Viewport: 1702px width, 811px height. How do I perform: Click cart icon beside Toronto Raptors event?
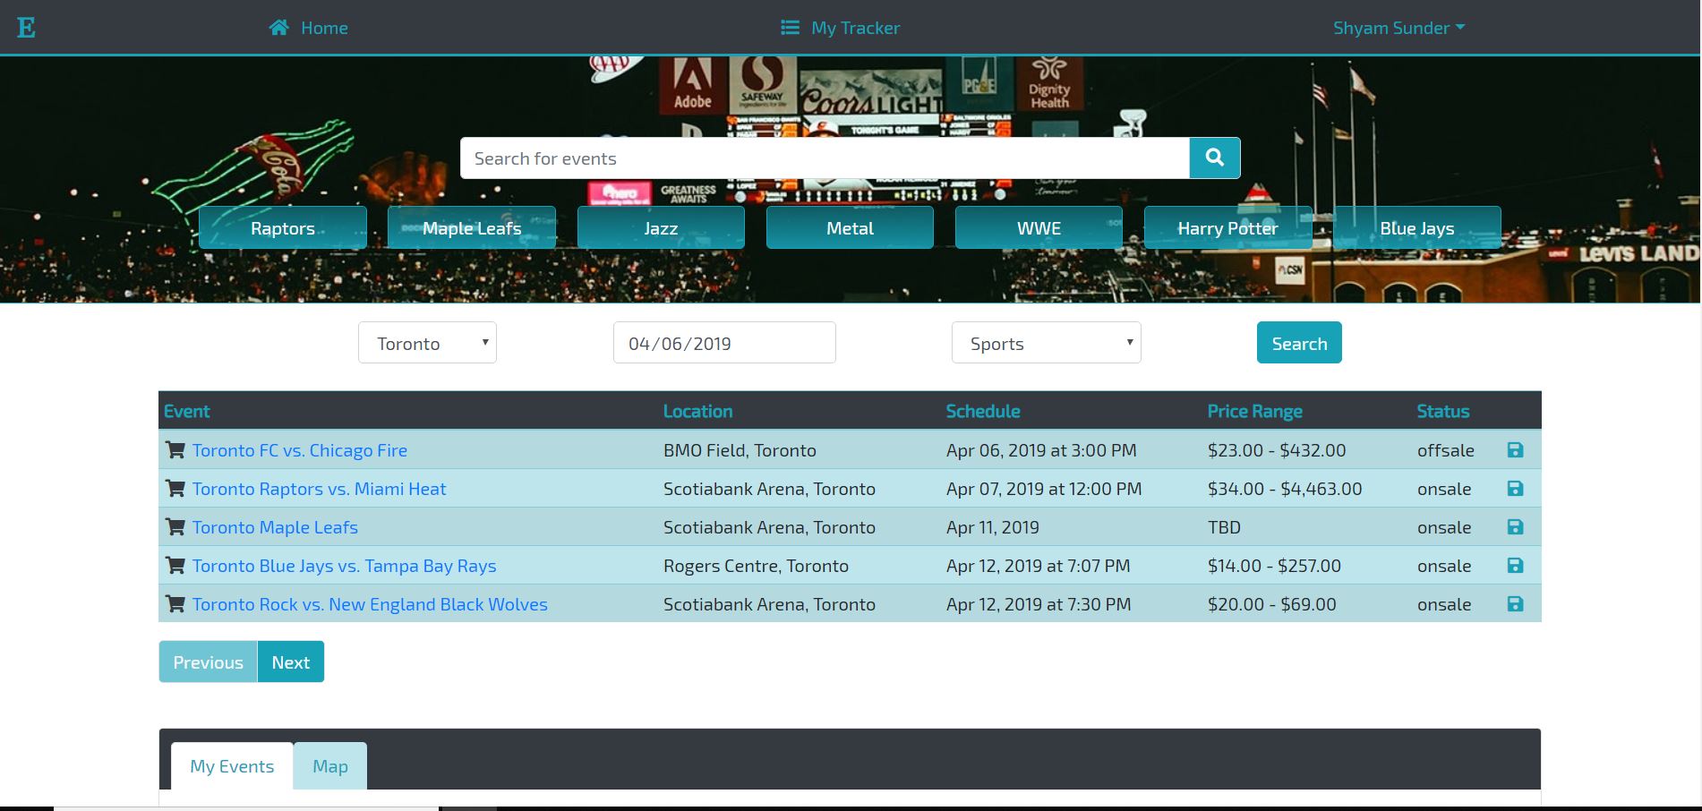[175, 489]
